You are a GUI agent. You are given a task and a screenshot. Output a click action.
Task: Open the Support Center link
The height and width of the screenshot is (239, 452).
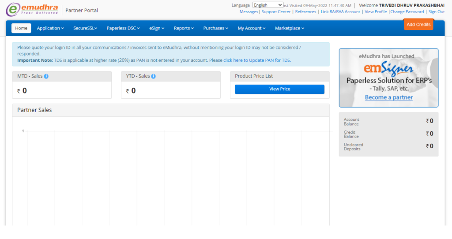[x=276, y=12]
